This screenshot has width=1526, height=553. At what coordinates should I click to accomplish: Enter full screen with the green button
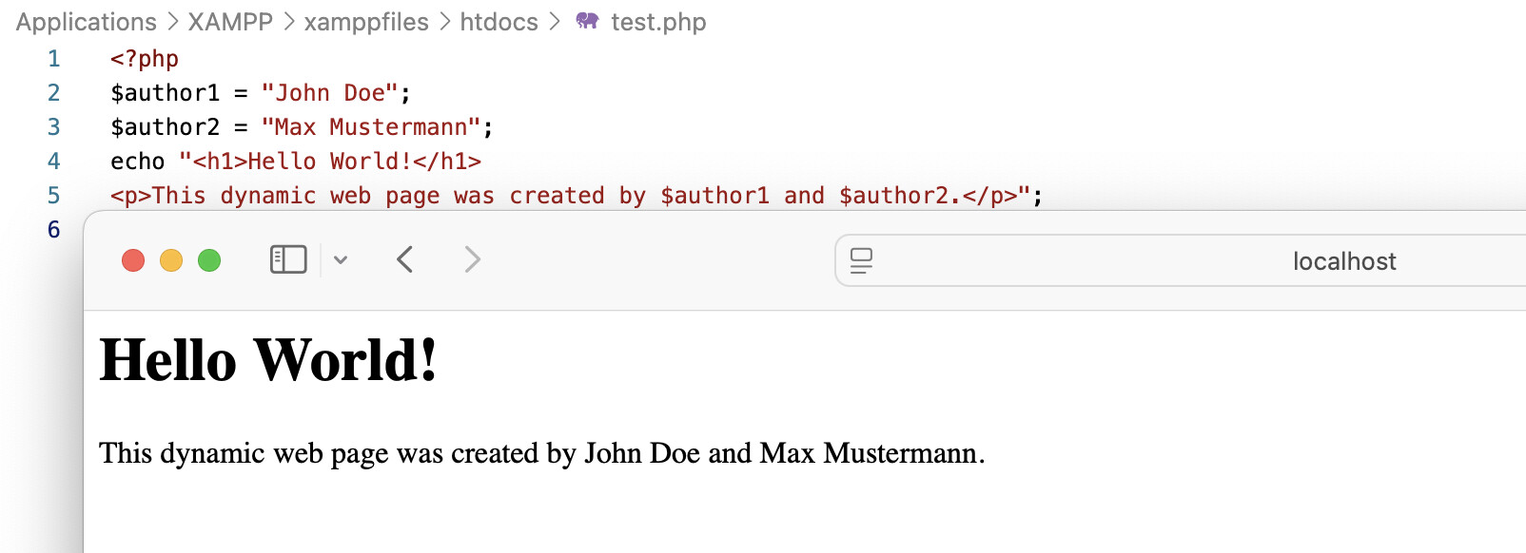click(209, 260)
